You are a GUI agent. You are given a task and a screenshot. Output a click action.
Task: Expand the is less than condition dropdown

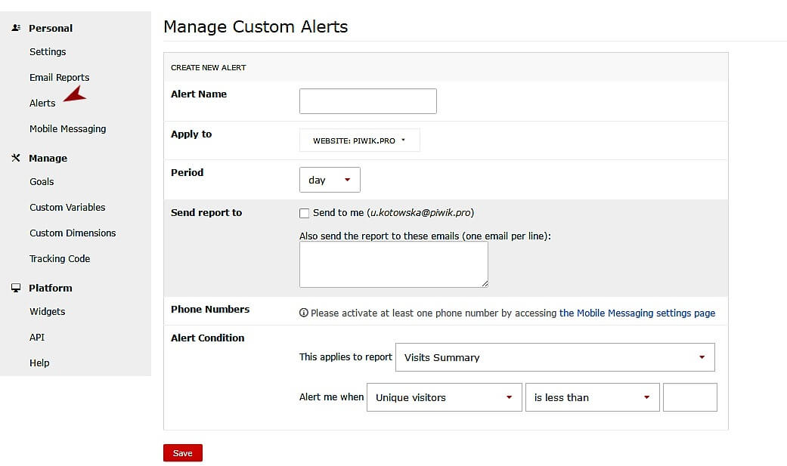[591, 397]
